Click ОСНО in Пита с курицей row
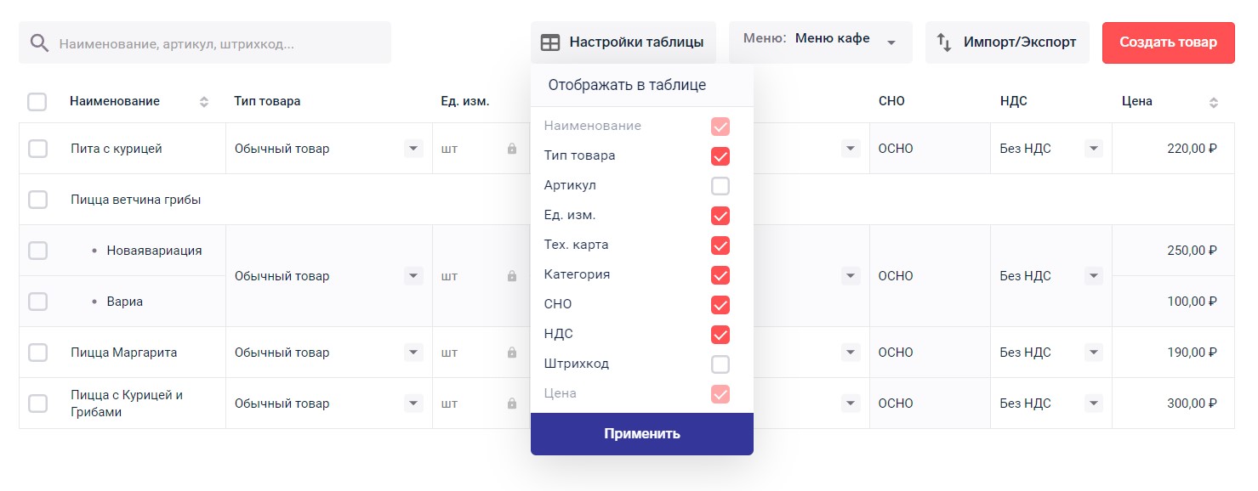Screen dimensions: 1258x491 896,149
